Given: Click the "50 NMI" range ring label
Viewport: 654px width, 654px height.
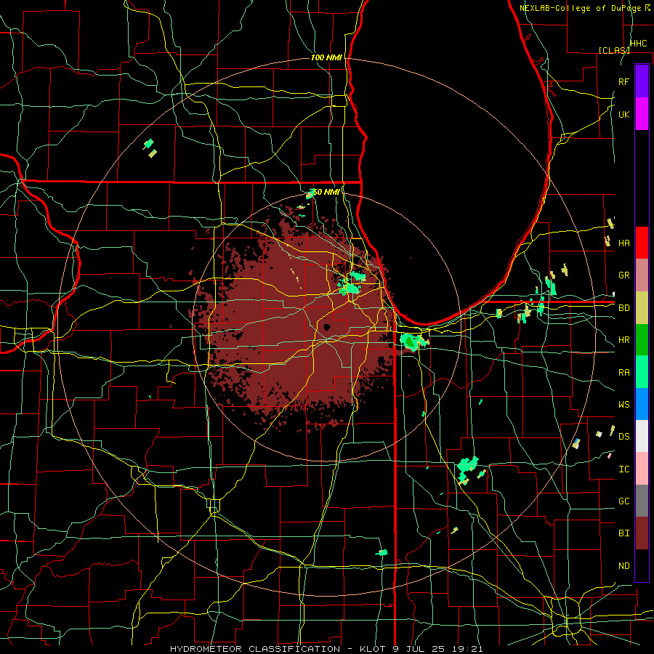Looking at the screenshot, I should tap(326, 192).
